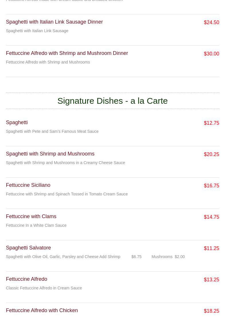
Task: Click the $14.75 price
Action: tap(211, 217)
